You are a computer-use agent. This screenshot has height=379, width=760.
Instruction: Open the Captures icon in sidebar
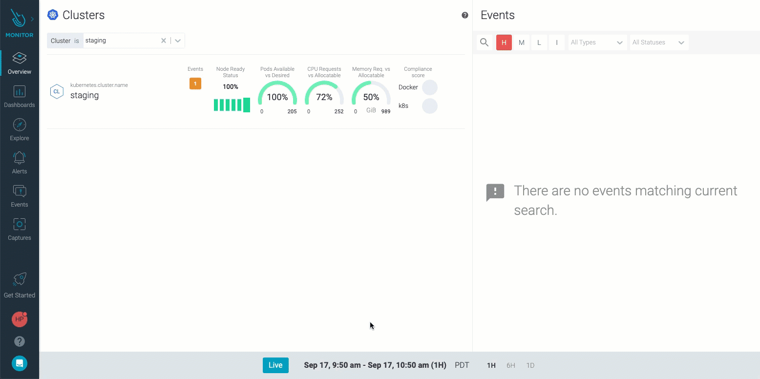(x=20, y=224)
